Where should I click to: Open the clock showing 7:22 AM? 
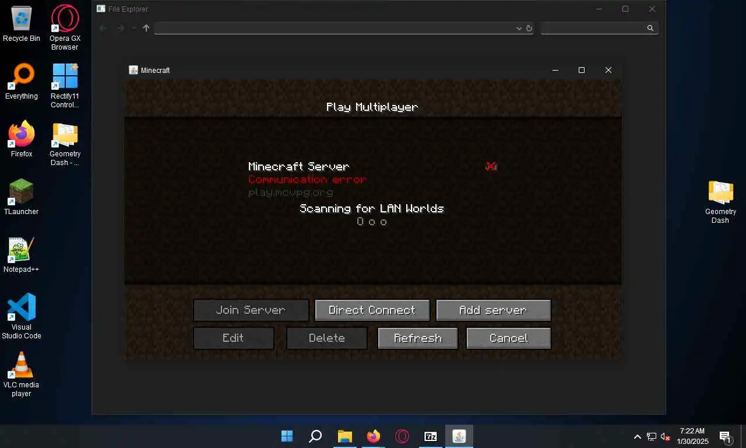coord(692,436)
